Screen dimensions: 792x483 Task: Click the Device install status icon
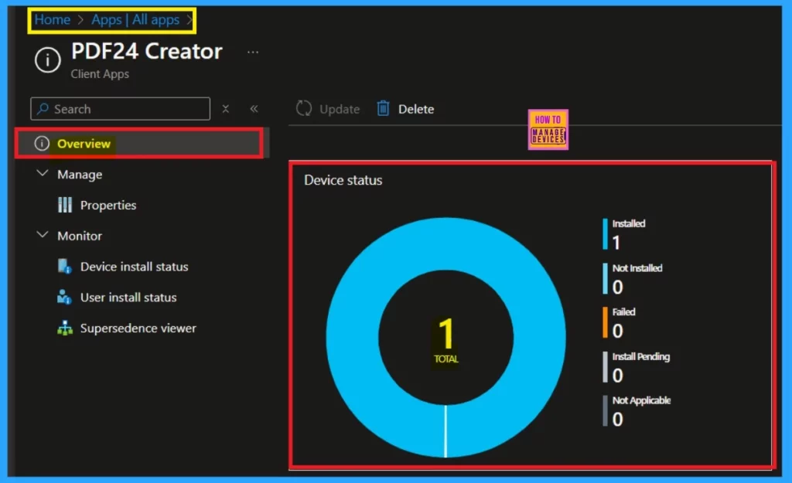[x=65, y=266]
